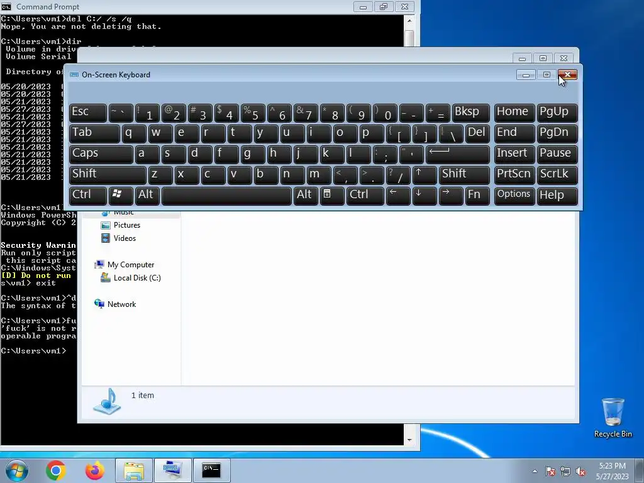Toggle the left Shift key
Image resolution: width=644 pixels, height=483 pixels.
pyautogui.click(x=108, y=175)
